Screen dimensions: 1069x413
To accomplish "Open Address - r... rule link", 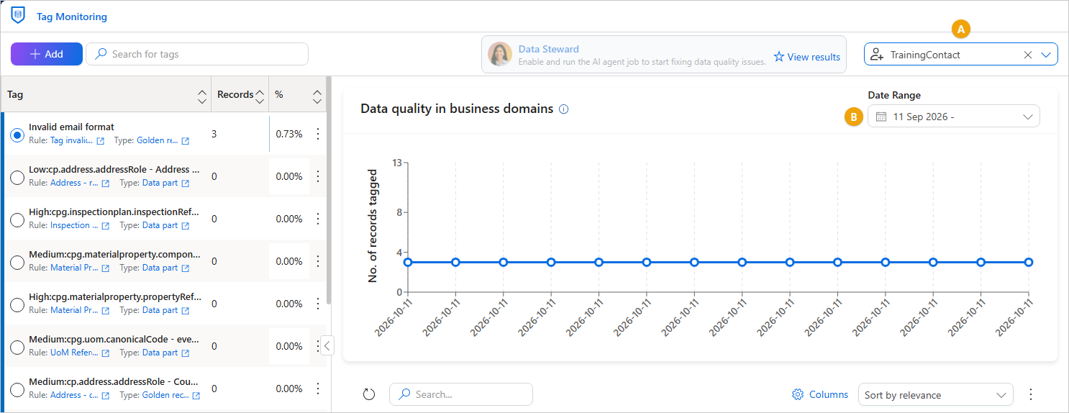I will [x=74, y=183].
